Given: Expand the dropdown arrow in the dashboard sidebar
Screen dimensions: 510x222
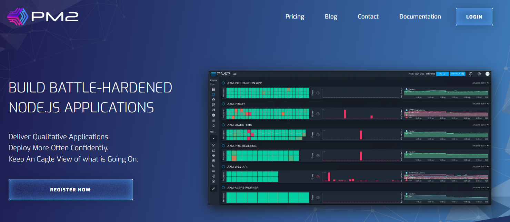Looking at the screenshot, I should (213, 138).
